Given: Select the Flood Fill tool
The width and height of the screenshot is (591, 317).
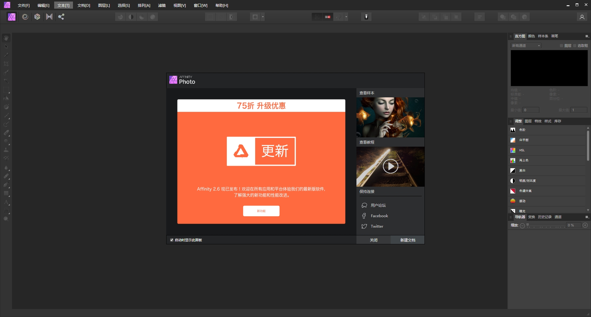Looking at the screenshot, I should click(6, 98).
